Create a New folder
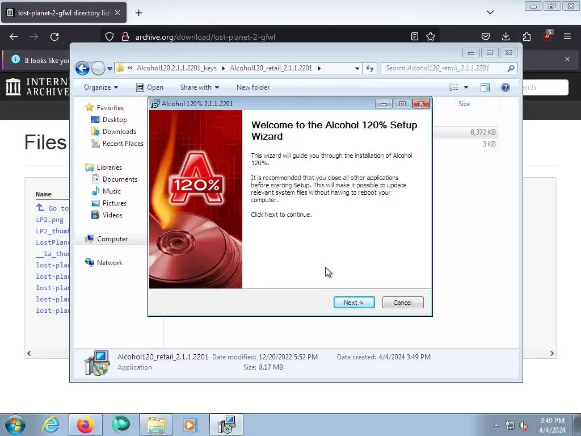Viewport: 581px width, 436px height. (253, 87)
